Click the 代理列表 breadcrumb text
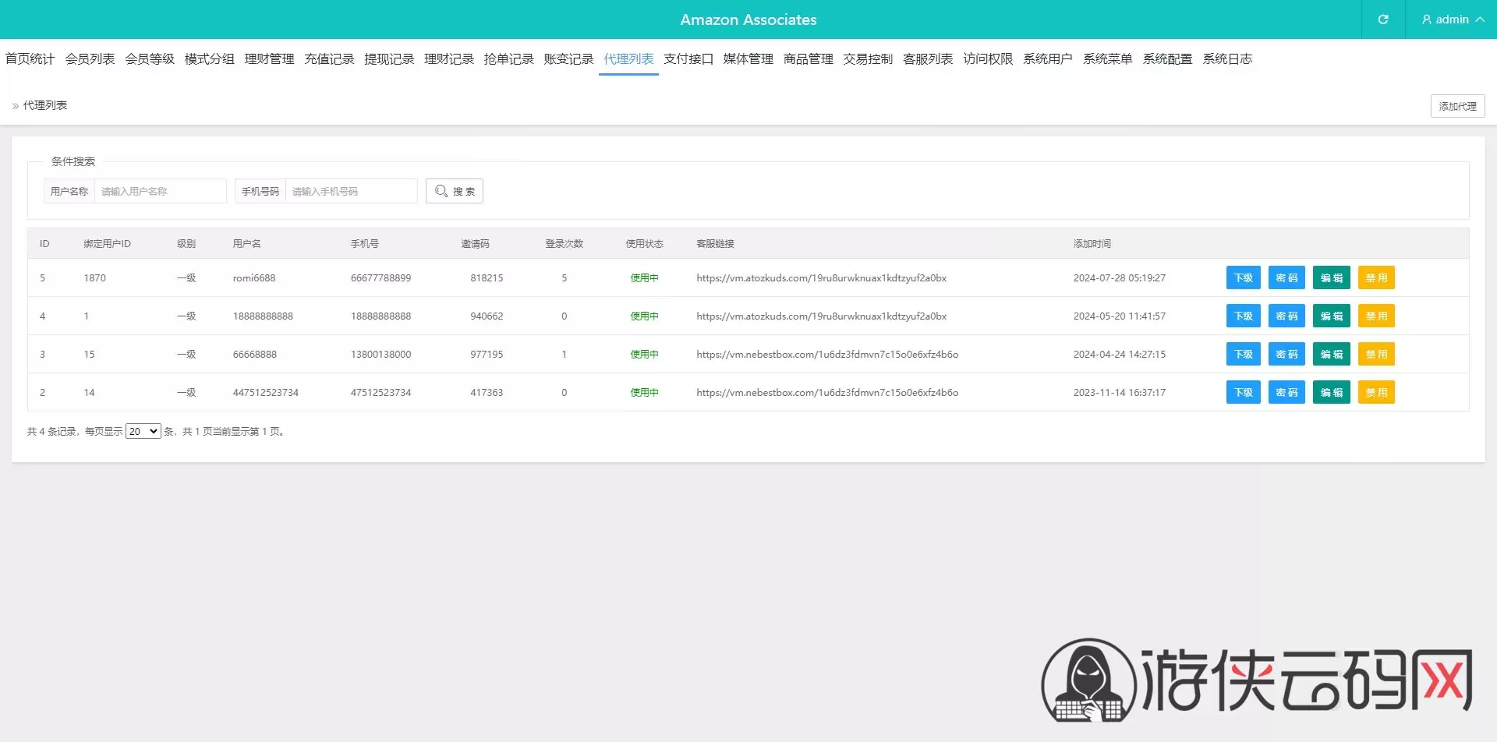This screenshot has height=742, width=1497. click(x=45, y=105)
